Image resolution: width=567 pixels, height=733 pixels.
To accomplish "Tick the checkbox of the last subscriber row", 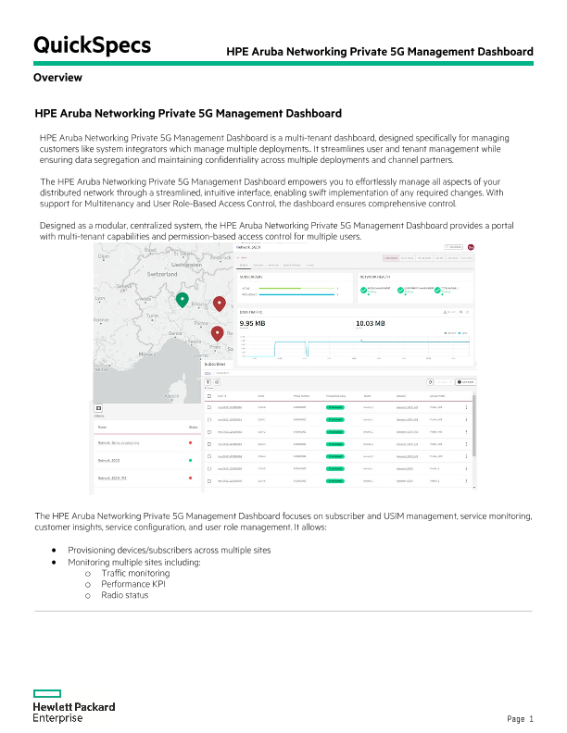I will pos(209,480).
